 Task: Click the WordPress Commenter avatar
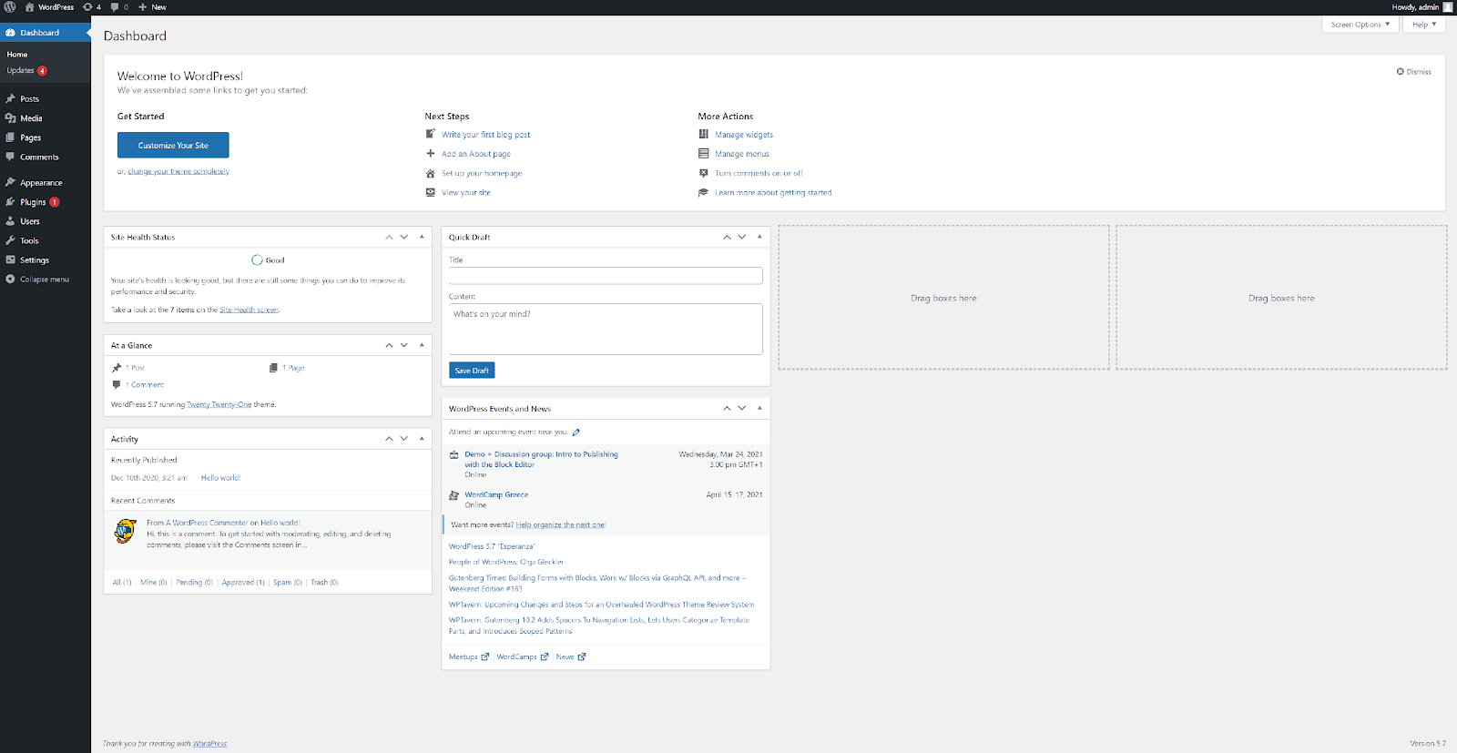pos(126,531)
